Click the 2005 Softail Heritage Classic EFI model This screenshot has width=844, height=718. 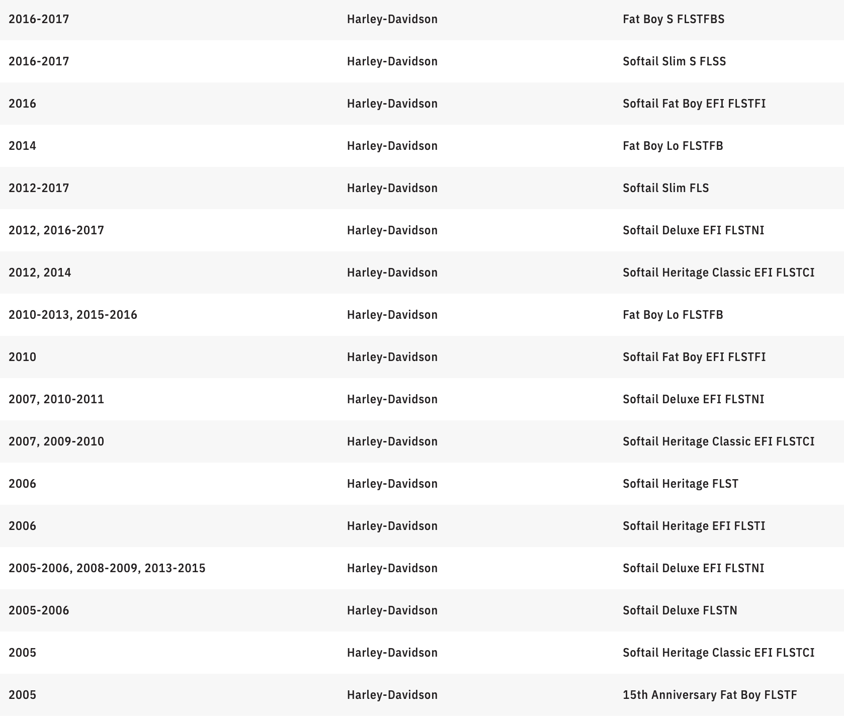coord(718,653)
